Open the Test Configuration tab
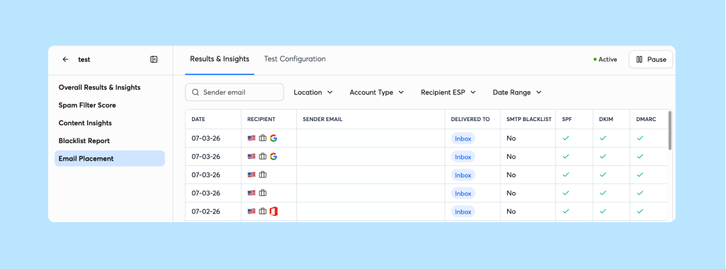 [295, 59]
